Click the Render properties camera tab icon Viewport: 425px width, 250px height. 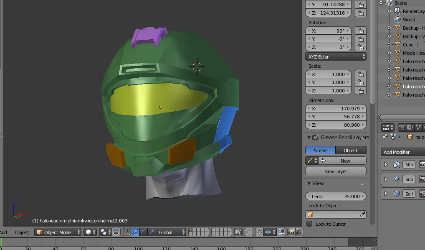tap(402, 128)
